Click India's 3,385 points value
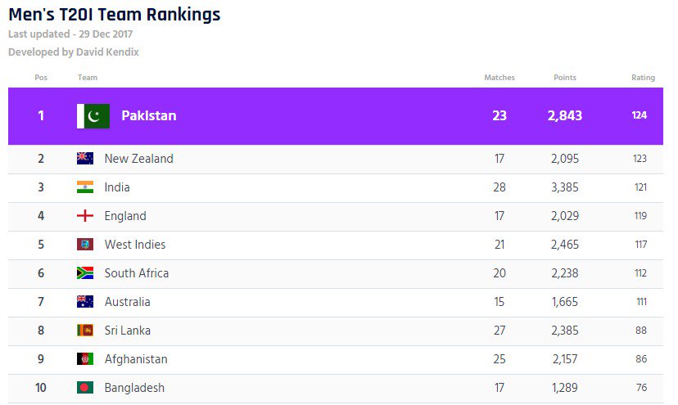This screenshot has width=678, height=405. pyautogui.click(x=565, y=187)
